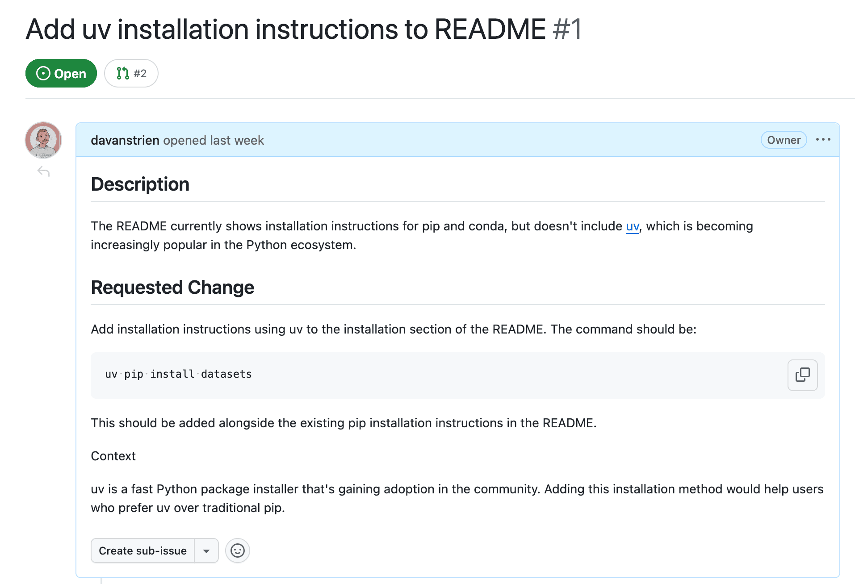Open the three-dot menu on the comment
The height and width of the screenshot is (584, 855).
823,140
